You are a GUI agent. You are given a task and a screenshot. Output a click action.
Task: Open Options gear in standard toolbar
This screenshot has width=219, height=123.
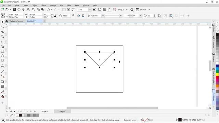coord(132,10)
